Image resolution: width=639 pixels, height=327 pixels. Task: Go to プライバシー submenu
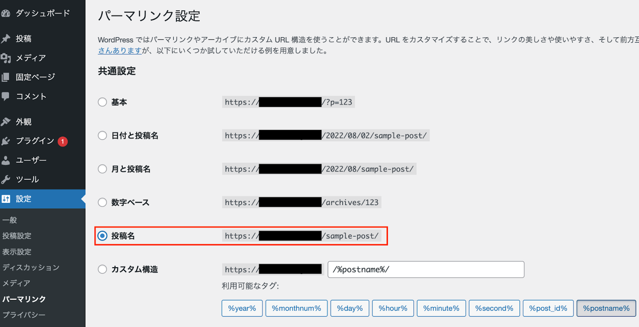[x=24, y=315]
